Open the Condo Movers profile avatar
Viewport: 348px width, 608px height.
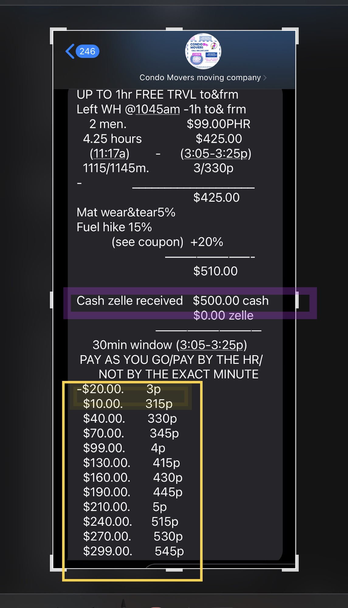point(203,51)
